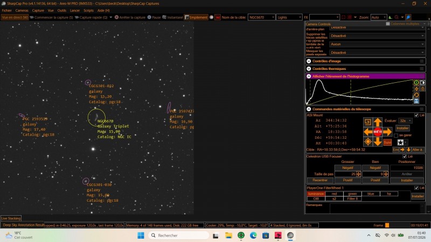Toggle Vue en direct (W) button
Viewport: 431px width, 242px height.
(15, 17)
